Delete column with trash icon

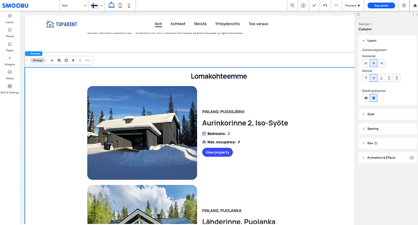tap(80, 60)
